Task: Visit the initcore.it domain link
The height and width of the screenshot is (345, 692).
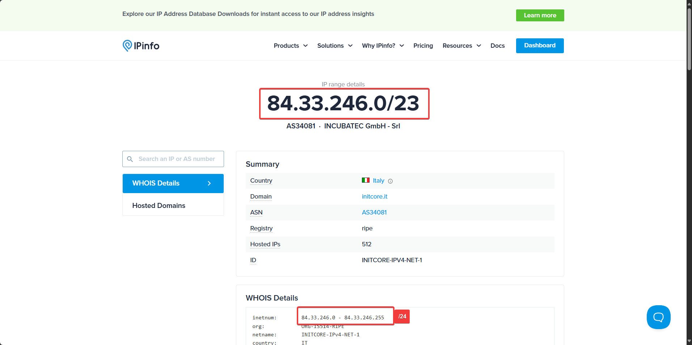Action: tap(375, 196)
